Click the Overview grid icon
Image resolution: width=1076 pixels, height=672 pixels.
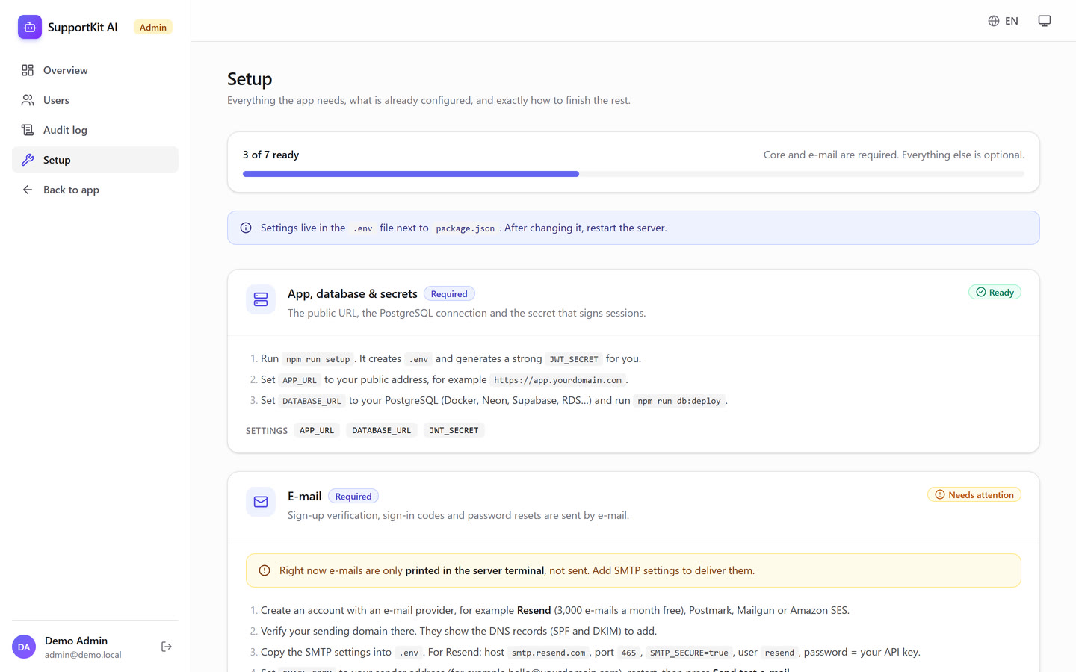[x=28, y=70]
